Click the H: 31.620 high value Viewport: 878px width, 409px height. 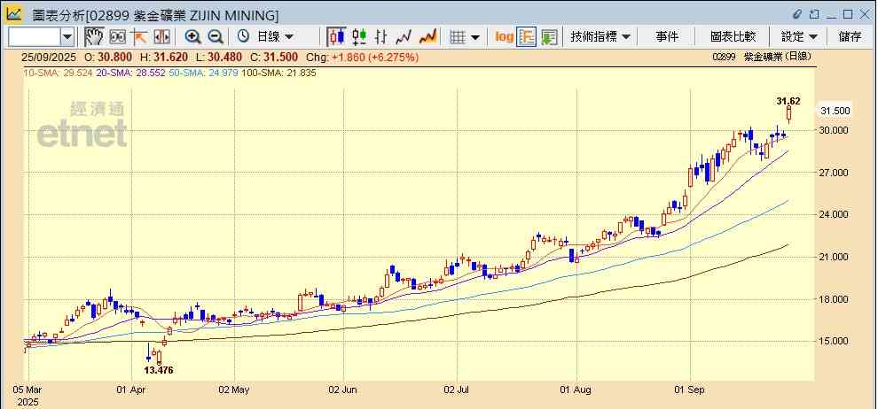163,57
